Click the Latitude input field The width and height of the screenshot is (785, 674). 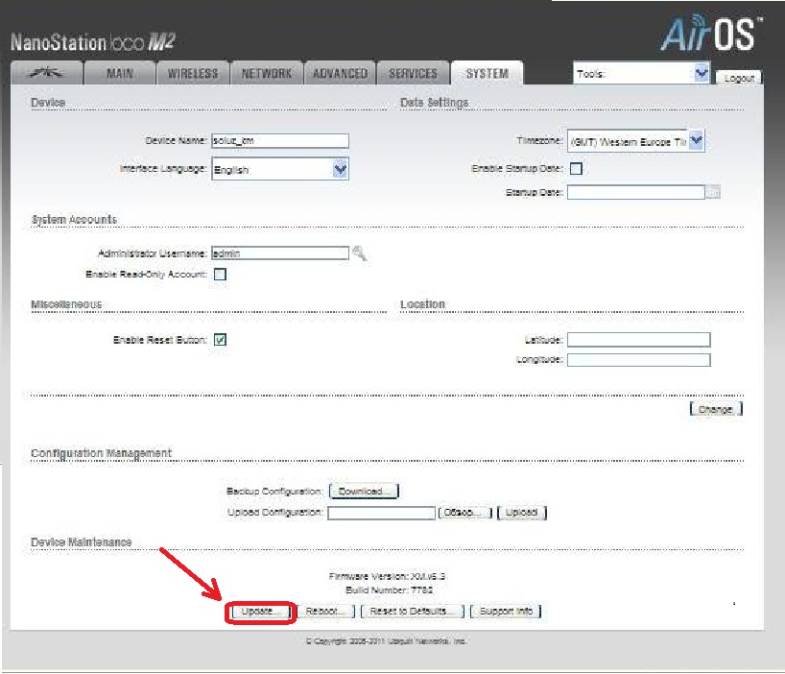(639, 340)
